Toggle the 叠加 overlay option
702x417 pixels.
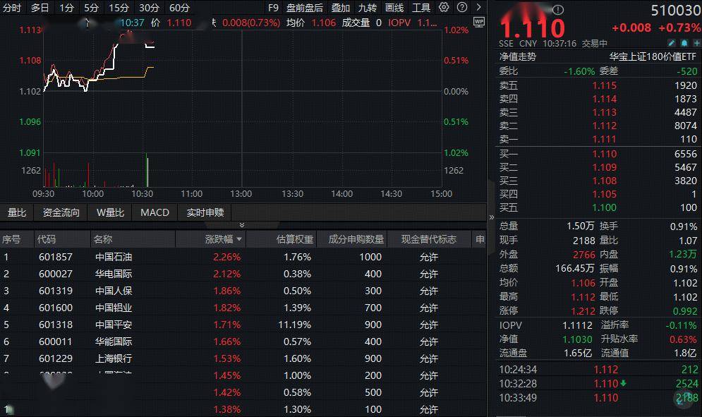[341, 8]
